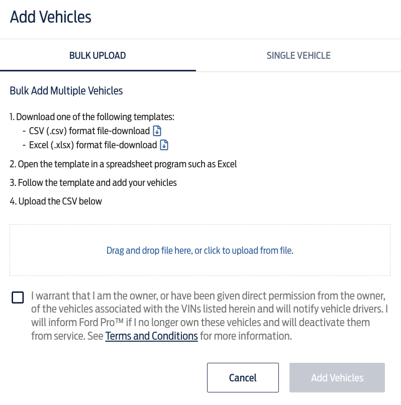Click the step 2 'Open the template' instruction
Screen dimensions: 401x405
pos(123,164)
